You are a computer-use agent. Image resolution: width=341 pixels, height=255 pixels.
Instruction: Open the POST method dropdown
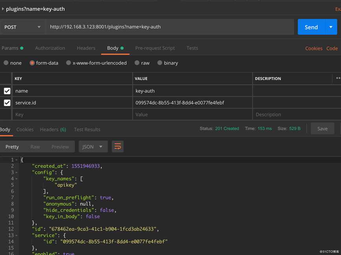(23, 27)
